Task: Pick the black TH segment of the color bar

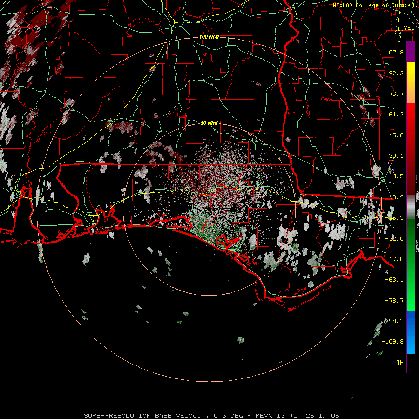Action: tap(411, 363)
